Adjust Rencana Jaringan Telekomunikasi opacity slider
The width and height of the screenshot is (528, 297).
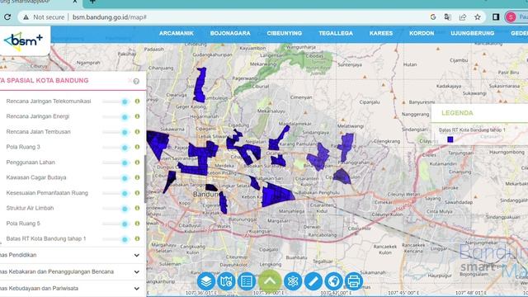point(115,101)
